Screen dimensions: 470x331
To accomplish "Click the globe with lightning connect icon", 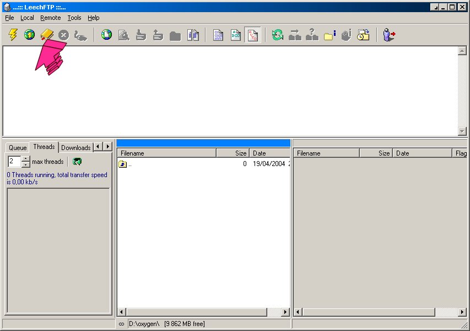I will (x=29, y=35).
